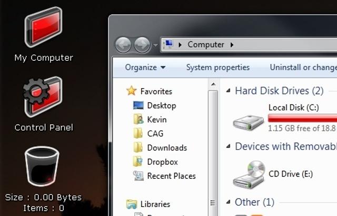Viewport: 337px width, 216px height.
Task: Select Libraries in navigation pane
Action: (x=155, y=204)
